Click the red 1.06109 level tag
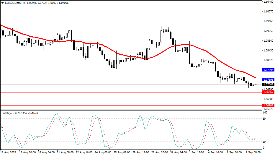The width and height of the screenshot is (275, 156). point(268,105)
